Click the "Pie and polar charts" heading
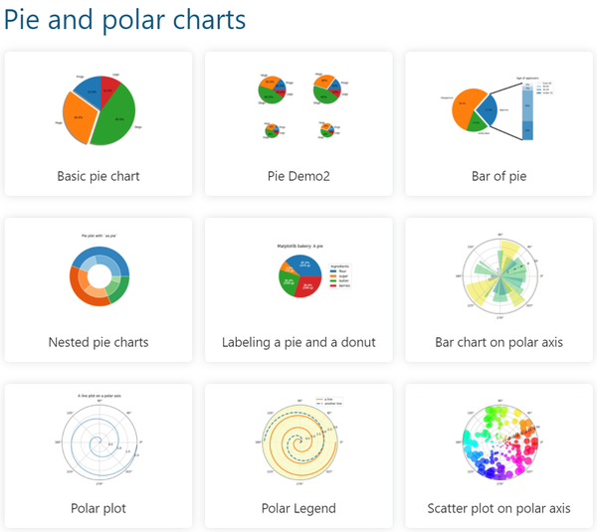 pyautogui.click(x=125, y=19)
